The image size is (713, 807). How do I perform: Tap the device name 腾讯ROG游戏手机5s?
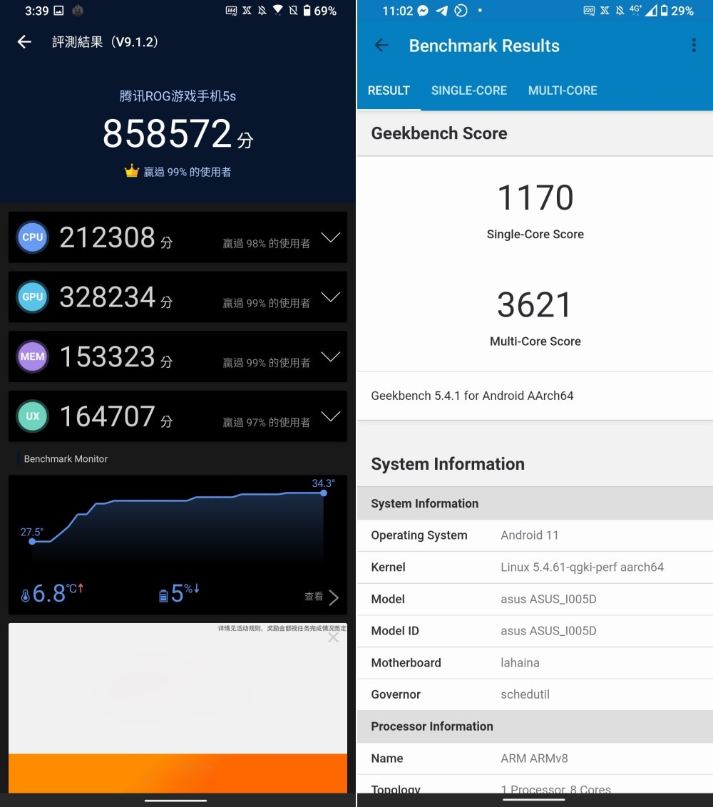(x=178, y=96)
